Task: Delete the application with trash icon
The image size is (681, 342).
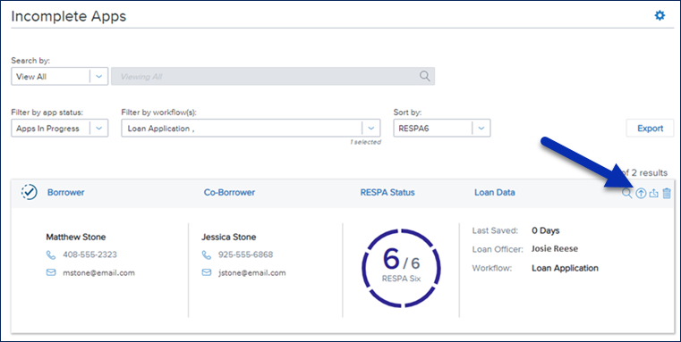Action: (x=667, y=193)
